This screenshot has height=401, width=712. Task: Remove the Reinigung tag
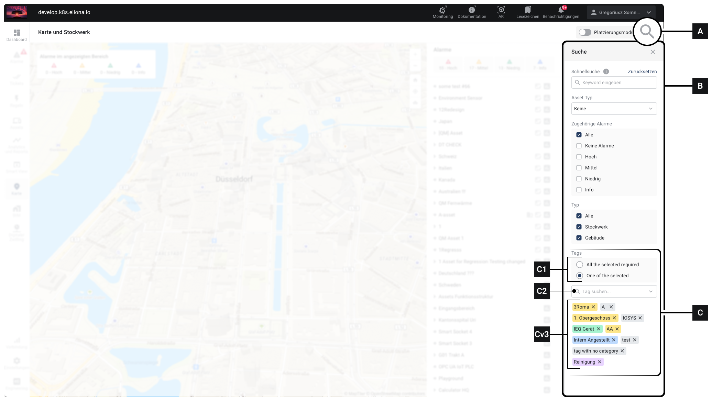tap(600, 362)
